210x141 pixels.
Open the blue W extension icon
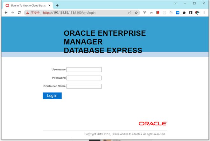pyautogui.click(x=178, y=13)
